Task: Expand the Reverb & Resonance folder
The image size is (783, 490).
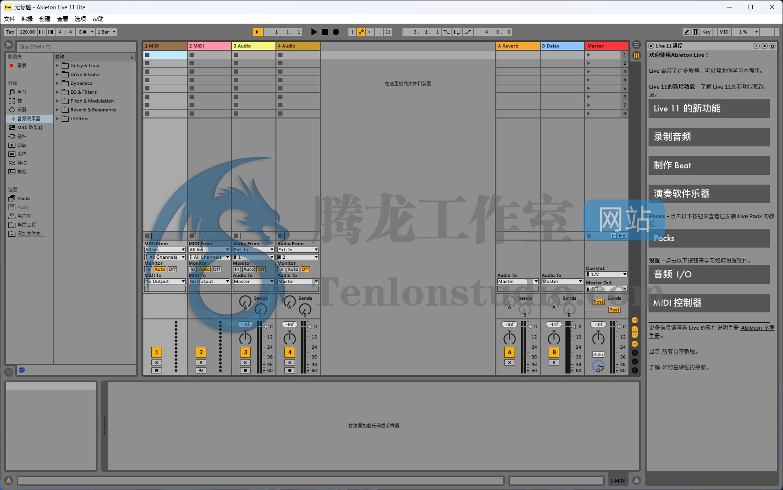Action: pos(57,110)
